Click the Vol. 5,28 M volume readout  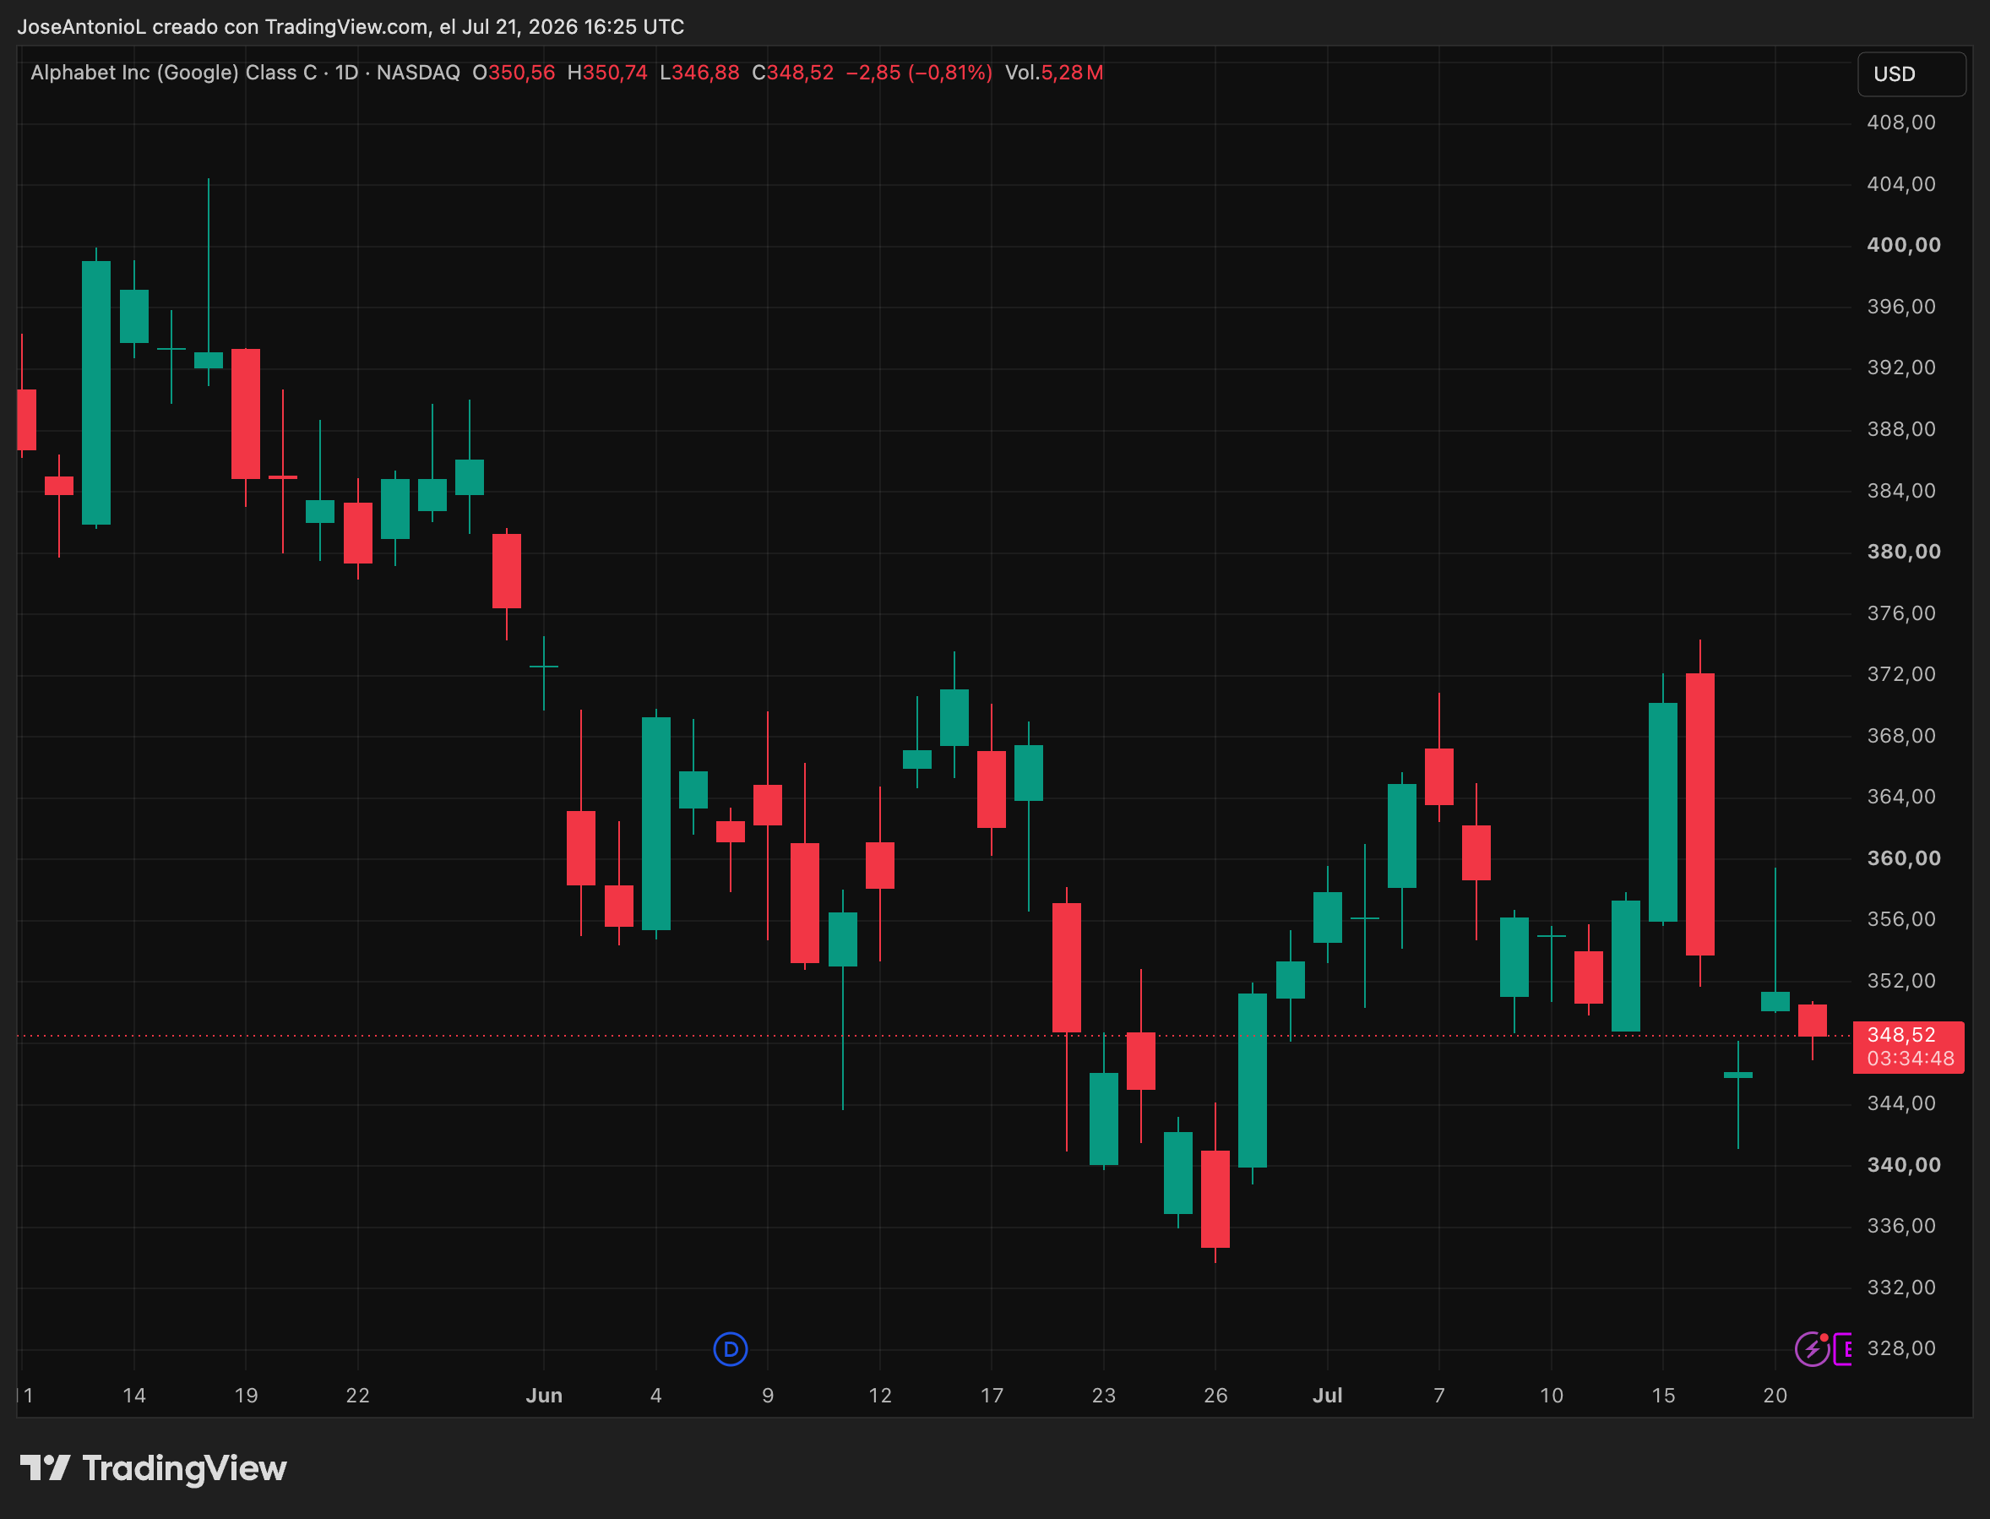tap(1054, 73)
